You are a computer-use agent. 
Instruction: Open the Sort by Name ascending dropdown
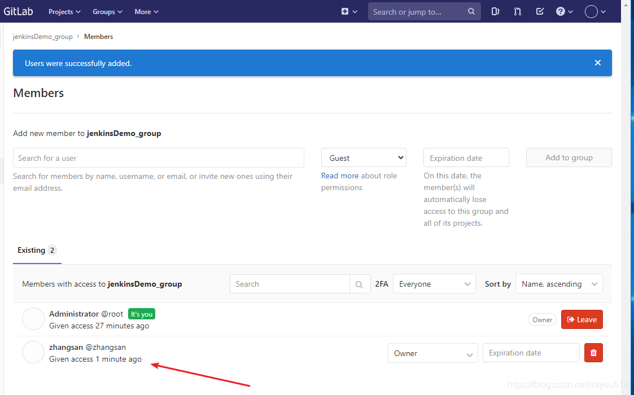tap(558, 284)
